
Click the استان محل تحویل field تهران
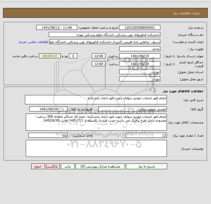[x=140, y=72]
